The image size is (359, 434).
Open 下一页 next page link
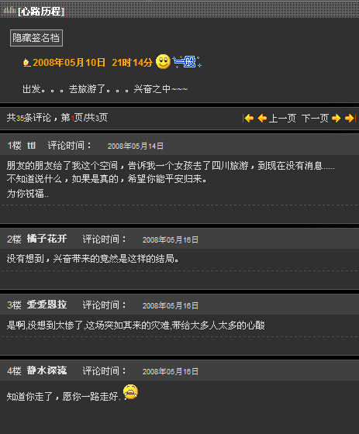315,118
